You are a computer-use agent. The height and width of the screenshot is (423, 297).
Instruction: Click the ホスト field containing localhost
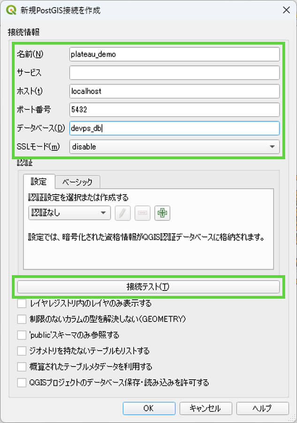pos(174,91)
